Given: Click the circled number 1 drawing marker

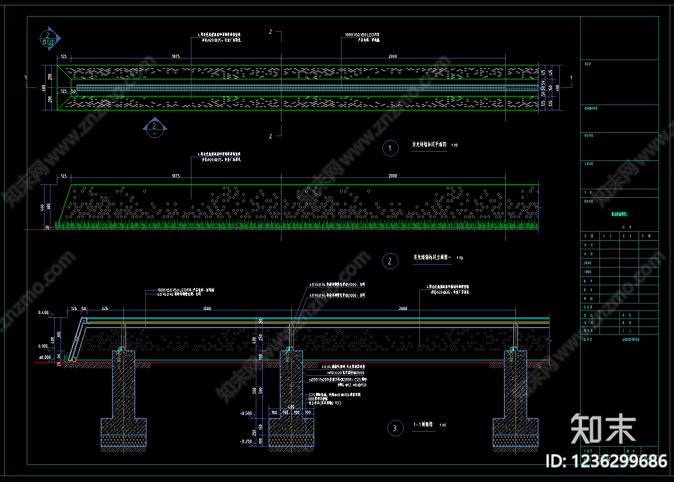Looking at the screenshot, I should 390,149.
